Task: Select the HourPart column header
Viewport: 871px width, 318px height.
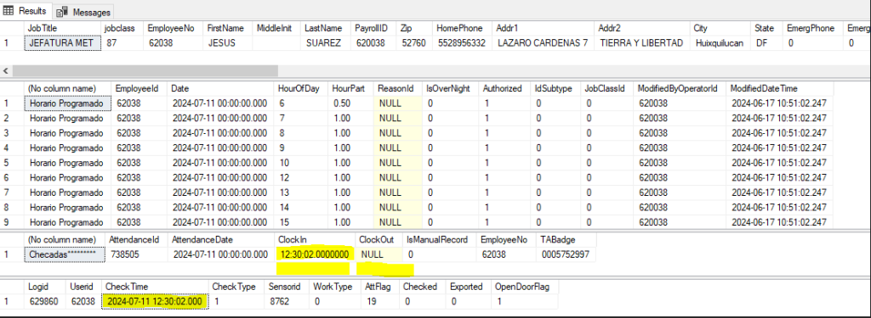Action: pyautogui.click(x=351, y=89)
